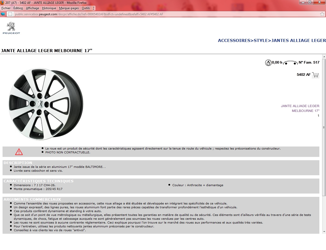
Task: Open the Marque-pages menu
Action: pyautogui.click(x=69, y=8)
